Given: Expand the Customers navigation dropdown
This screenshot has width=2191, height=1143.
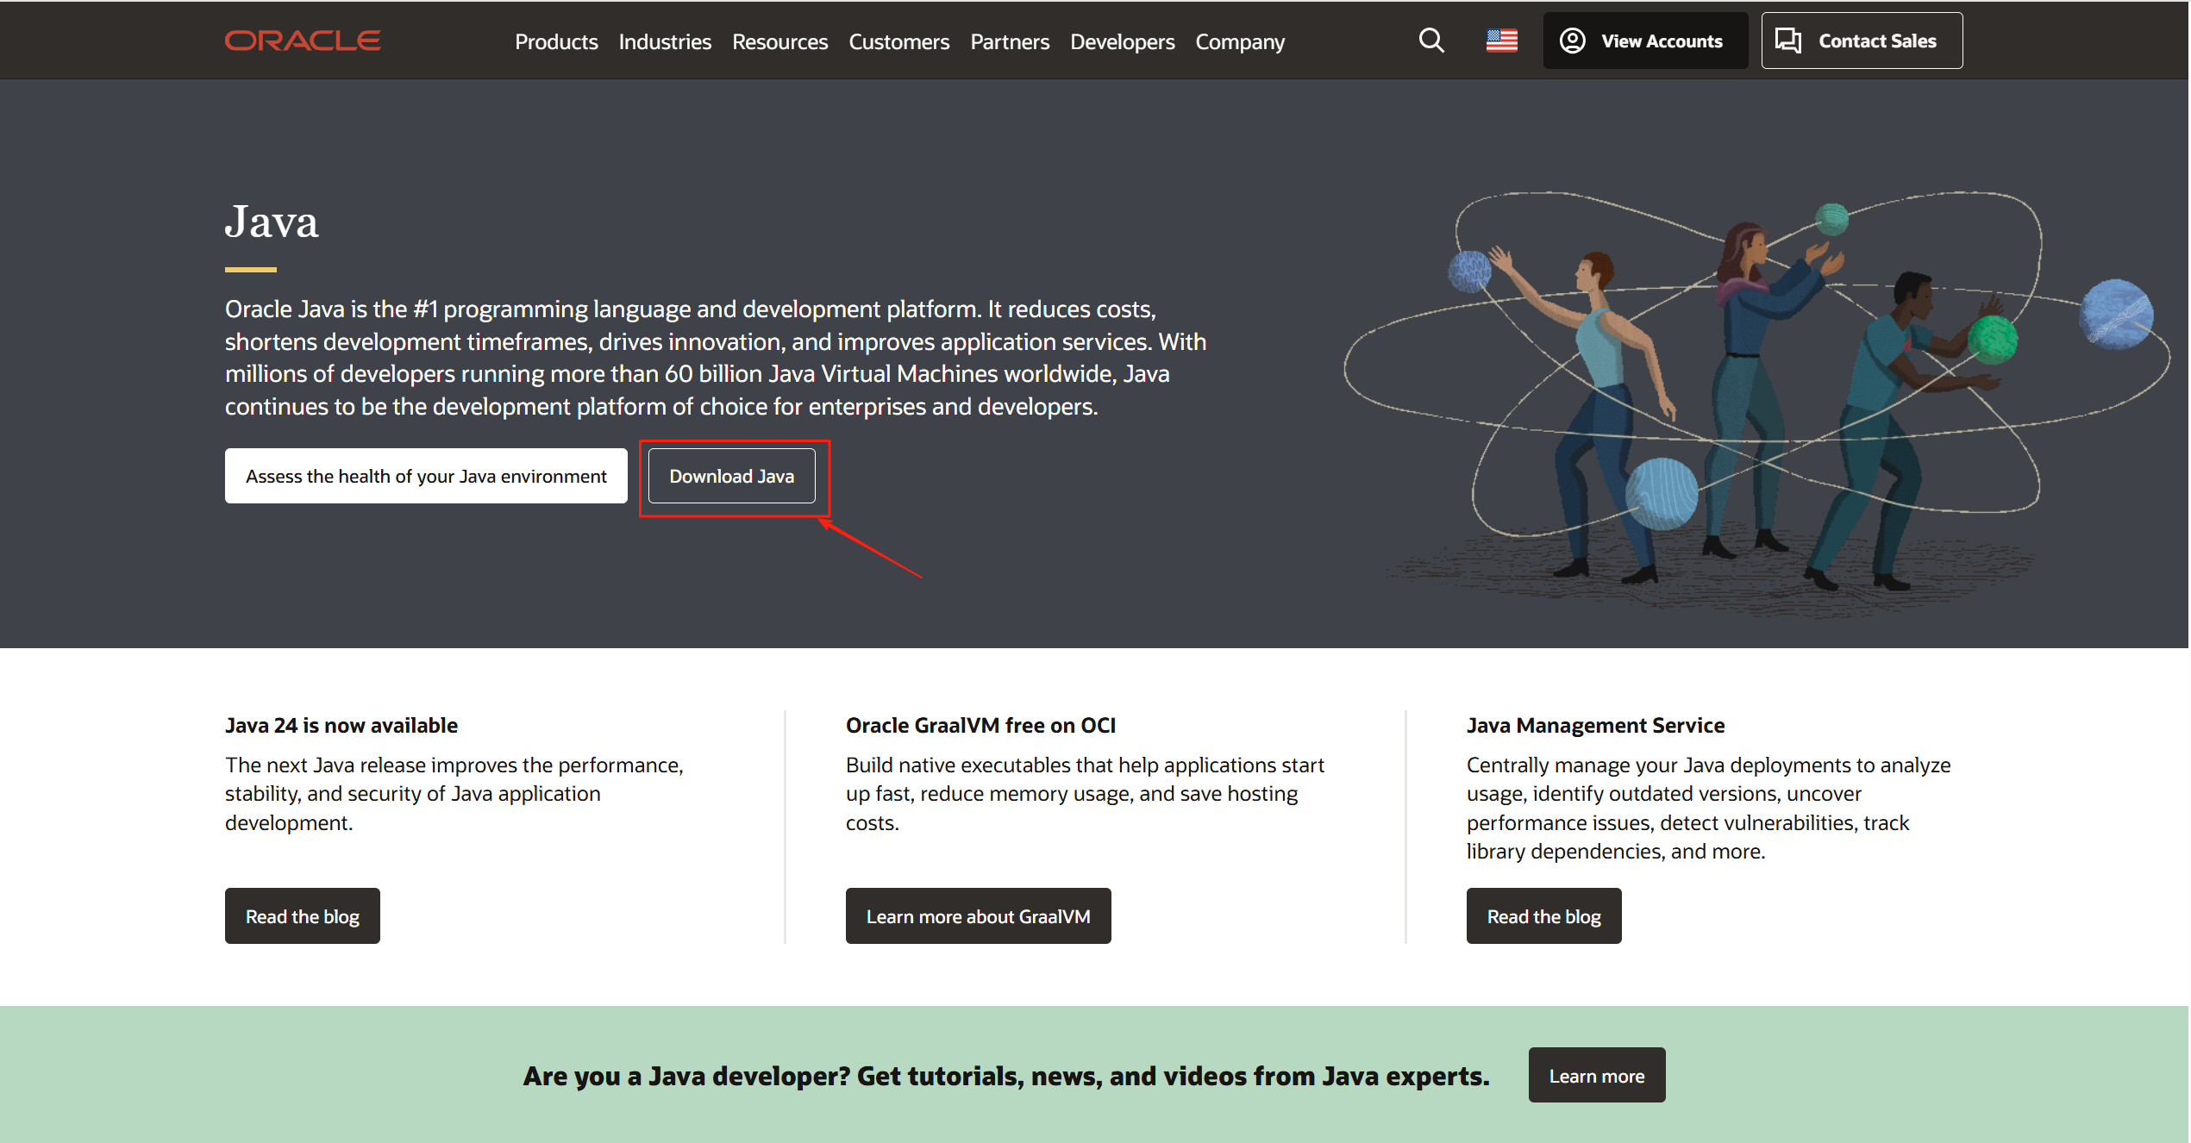Looking at the screenshot, I should pos(898,41).
